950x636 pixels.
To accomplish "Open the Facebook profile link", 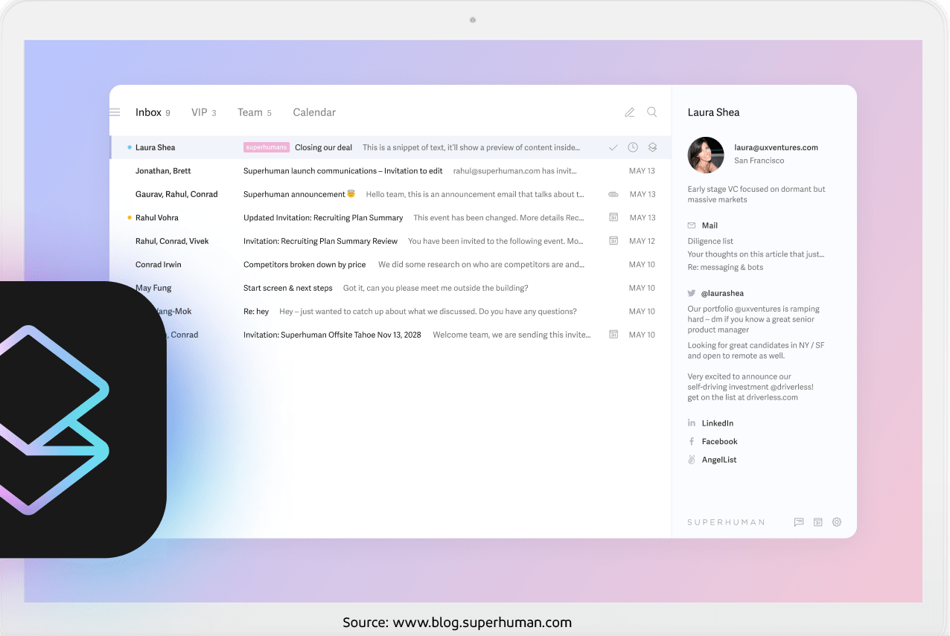I will click(x=720, y=441).
